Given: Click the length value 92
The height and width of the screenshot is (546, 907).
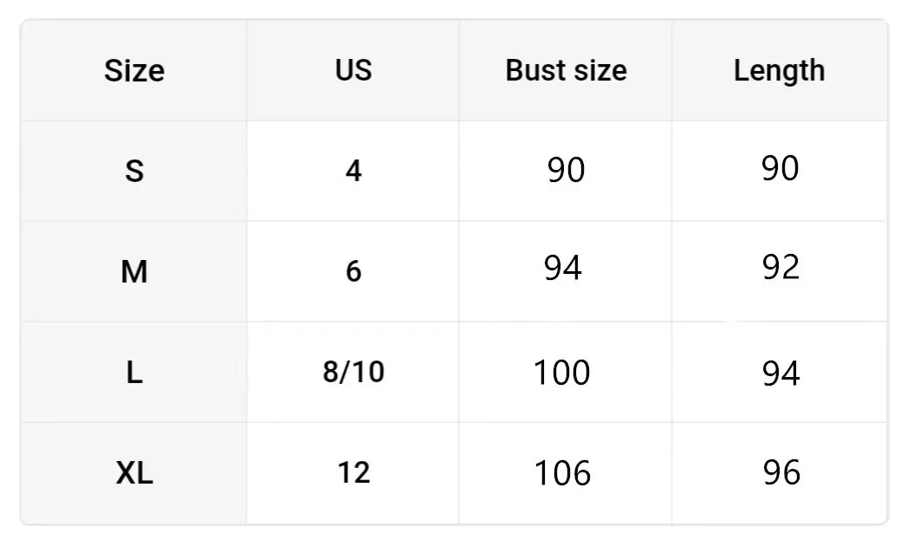Looking at the screenshot, I should point(780,268).
